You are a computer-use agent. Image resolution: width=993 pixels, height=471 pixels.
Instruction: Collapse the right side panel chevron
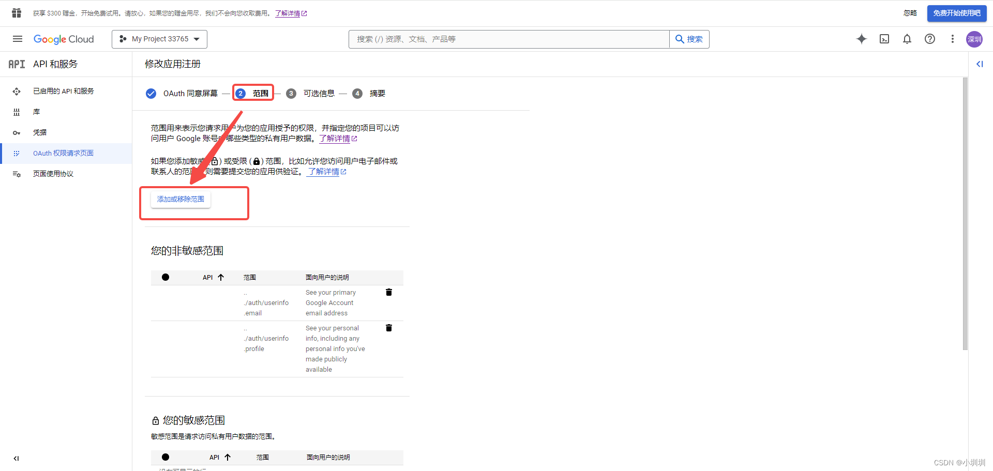(980, 64)
